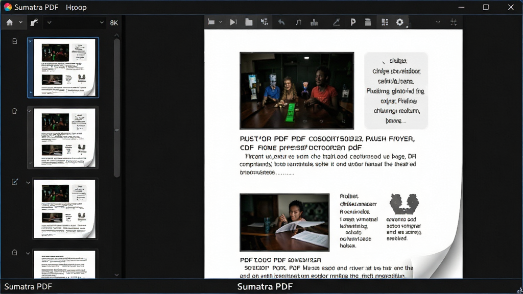Click the bar chart icon in toolbar
The image size is (523, 294).
314,22
